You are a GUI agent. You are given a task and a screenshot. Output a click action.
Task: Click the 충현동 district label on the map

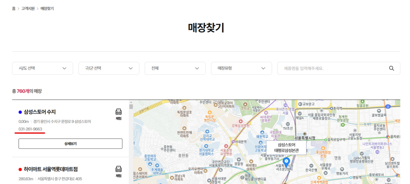[183, 155]
